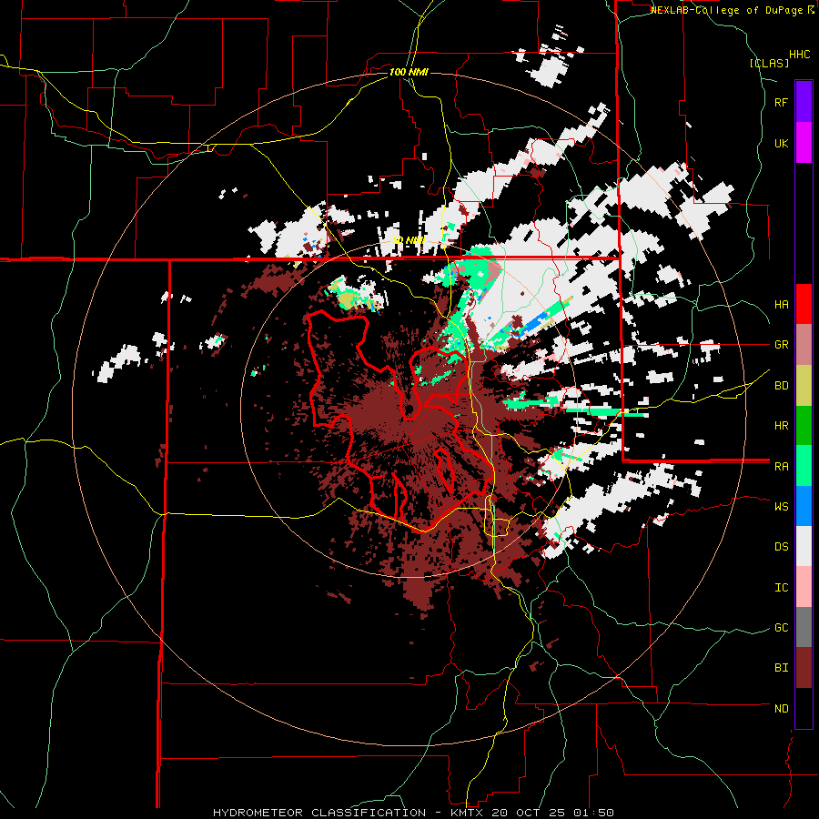Click the HA legend label
The width and height of the screenshot is (819, 819).
point(781,305)
